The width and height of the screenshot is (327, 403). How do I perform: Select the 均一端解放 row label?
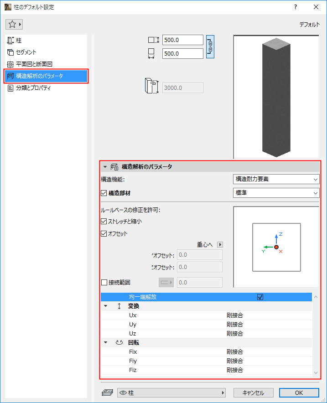pyautogui.click(x=143, y=297)
